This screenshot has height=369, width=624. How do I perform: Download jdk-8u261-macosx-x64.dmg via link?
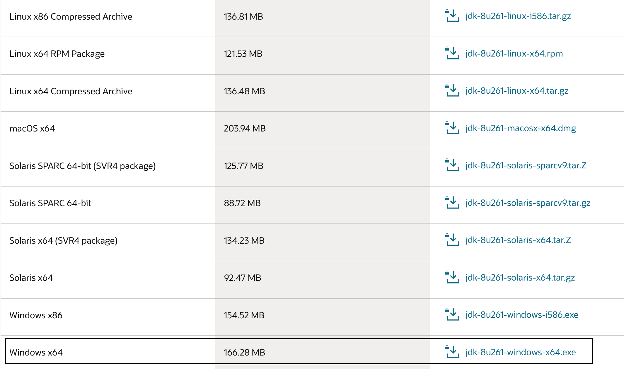[x=520, y=128]
